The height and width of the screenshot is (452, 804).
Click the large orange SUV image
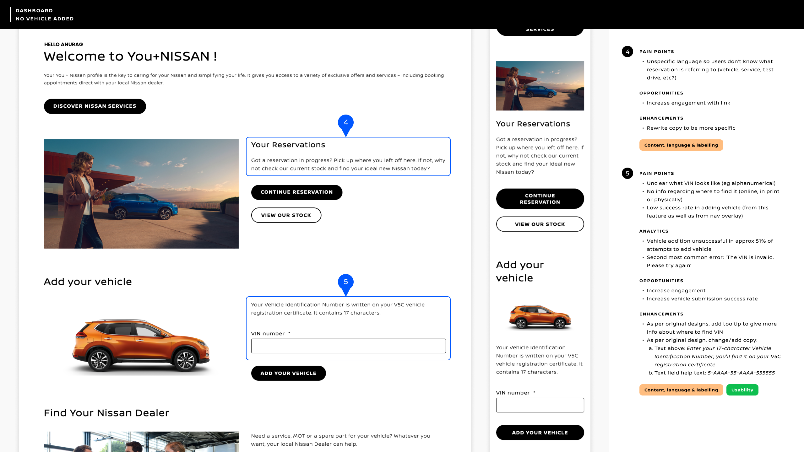[141, 345]
